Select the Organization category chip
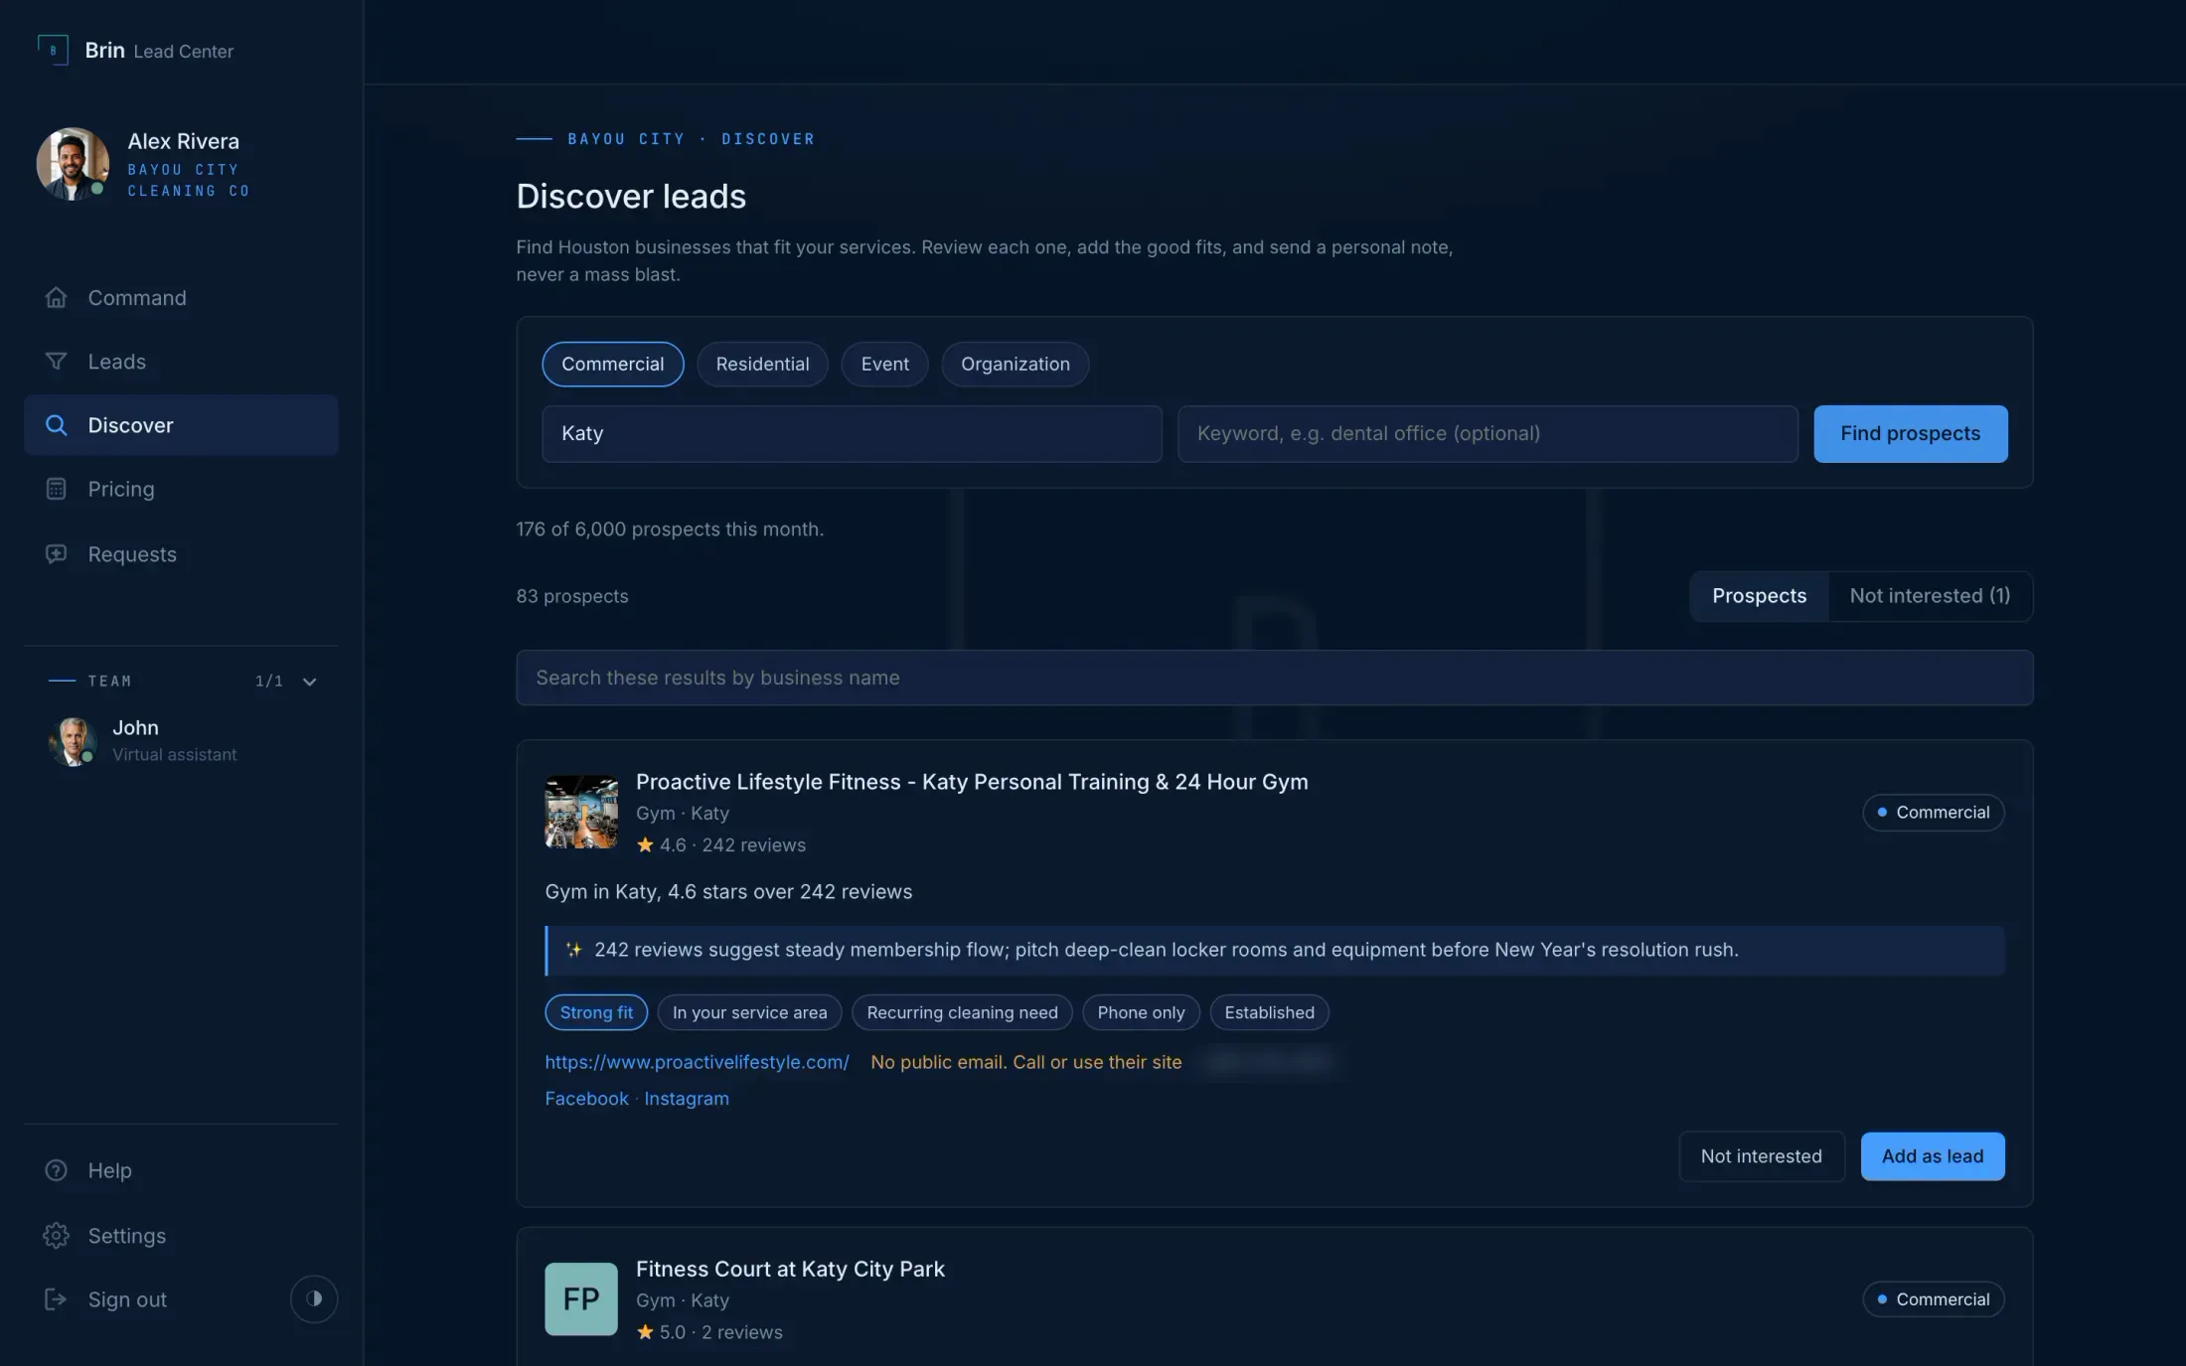This screenshot has width=2186, height=1366. tap(1015, 365)
